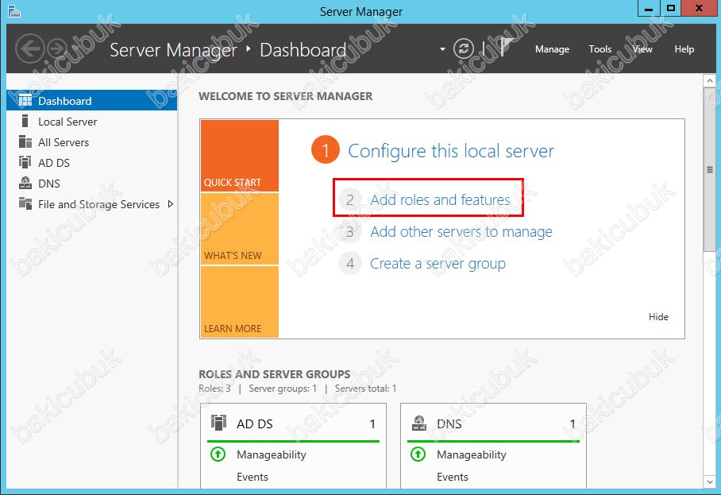Click the DNS tile title
This screenshot has height=495, width=721.
[x=449, y=423]
